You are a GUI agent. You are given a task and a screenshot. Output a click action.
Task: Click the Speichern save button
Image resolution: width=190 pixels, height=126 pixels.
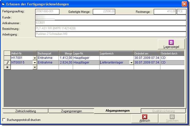coord(172,118)
